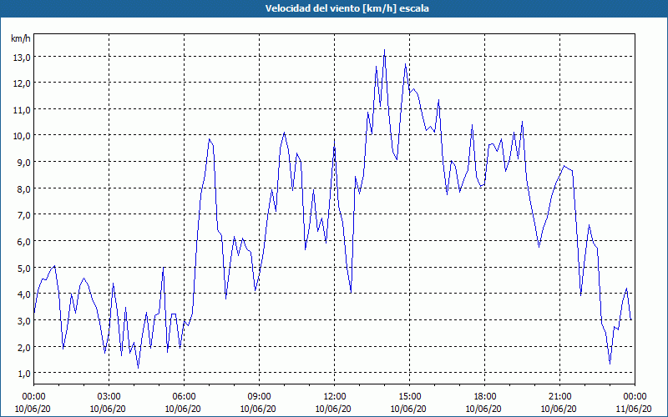Viewport: 668px width, 417px height.
Task: Select the 10/06/20 date under 12:00
Action: click(333, 409)
